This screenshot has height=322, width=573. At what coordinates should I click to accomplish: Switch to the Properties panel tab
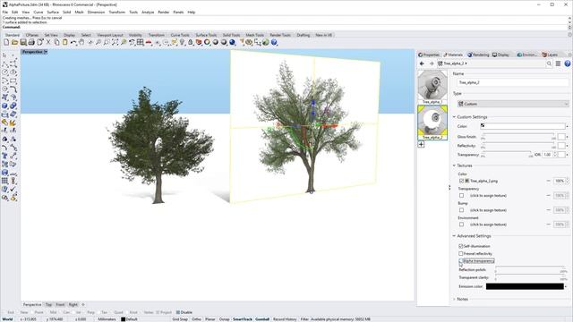tap(429, 55)
